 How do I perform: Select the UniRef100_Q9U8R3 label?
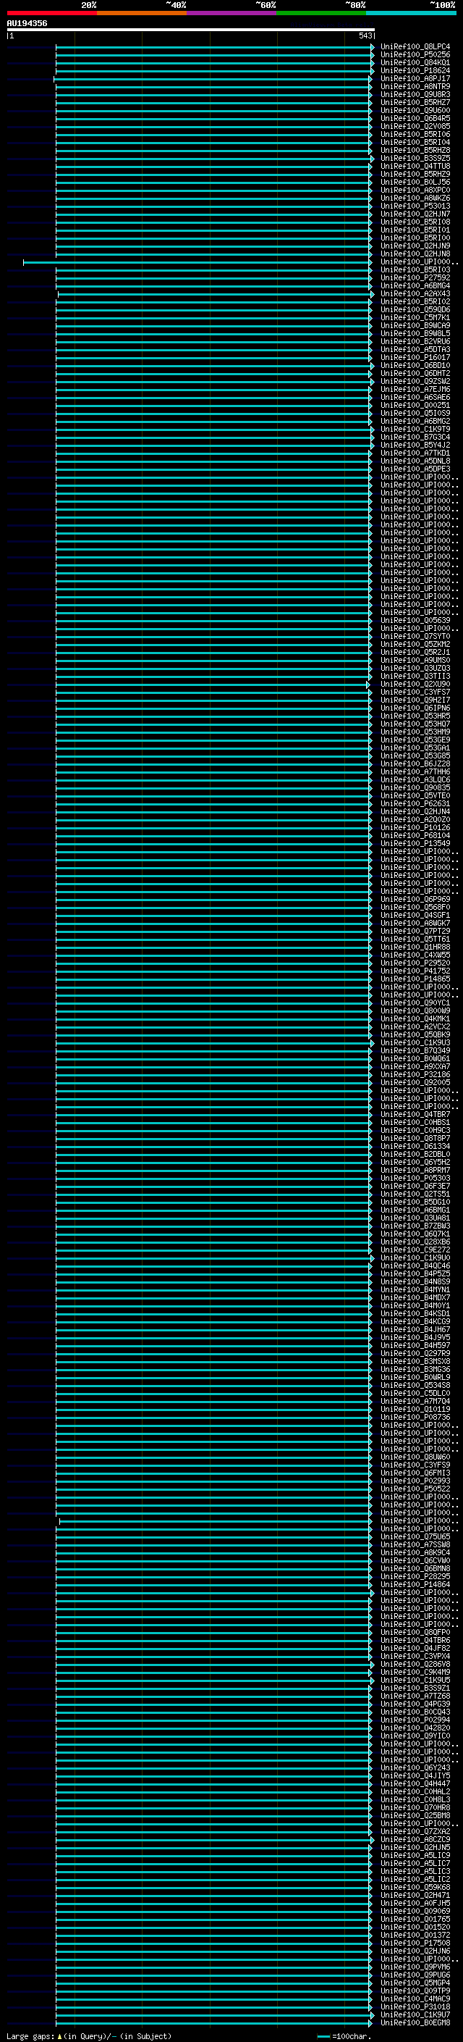415,94
